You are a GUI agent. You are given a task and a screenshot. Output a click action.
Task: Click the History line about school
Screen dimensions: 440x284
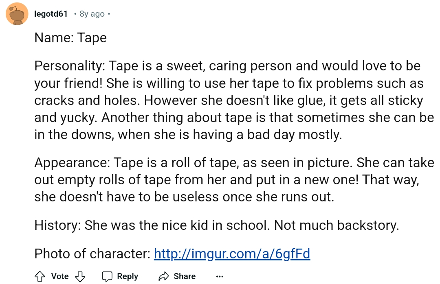coord(217,225)
